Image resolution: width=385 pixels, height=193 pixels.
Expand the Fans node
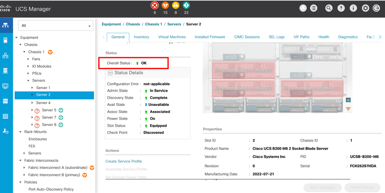tap(29, 59)
